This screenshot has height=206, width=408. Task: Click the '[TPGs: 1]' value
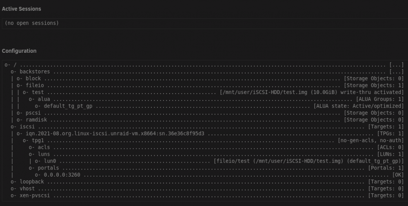tap(390, 134)
